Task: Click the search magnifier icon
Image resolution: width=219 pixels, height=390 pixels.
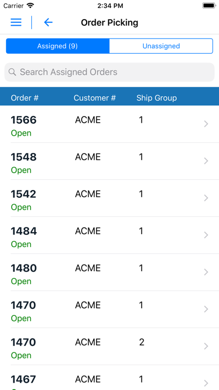Action: click(x=12, y=72)
